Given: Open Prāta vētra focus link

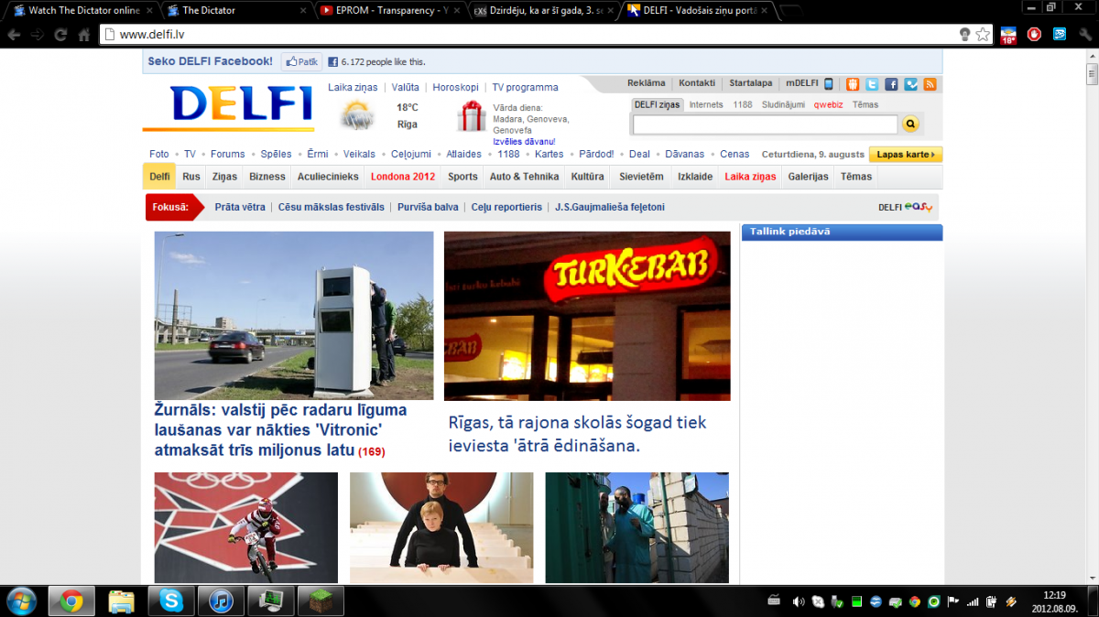Looking at the screenshot, I should coord(240,207).
